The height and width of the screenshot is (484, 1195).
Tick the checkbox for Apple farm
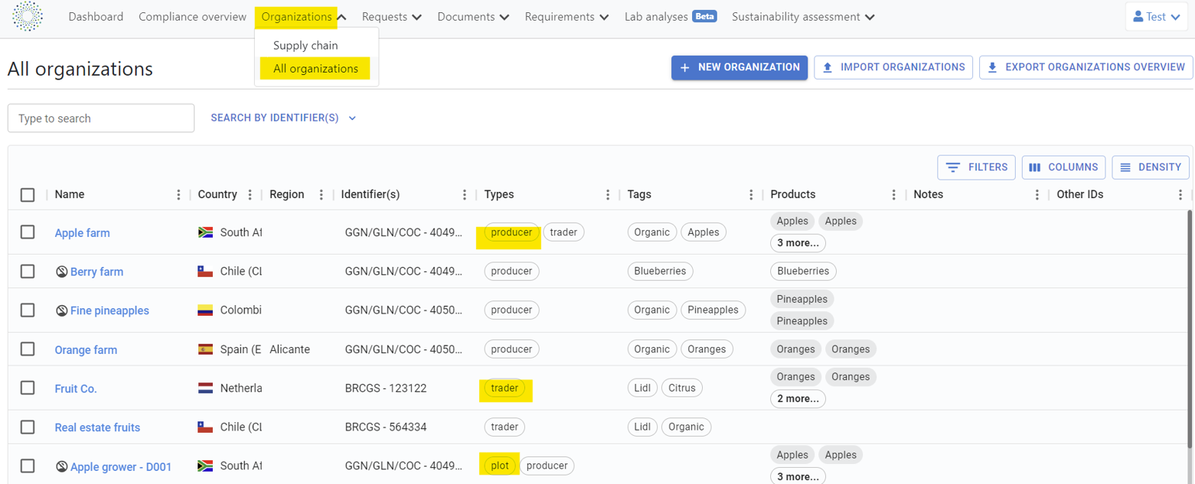coord(28,232)
